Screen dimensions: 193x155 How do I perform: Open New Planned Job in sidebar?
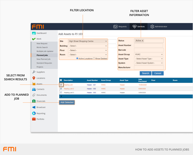pos(43,59)
